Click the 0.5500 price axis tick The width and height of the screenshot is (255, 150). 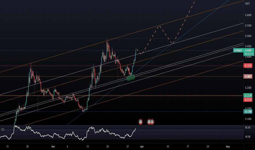tap(248, 25)
